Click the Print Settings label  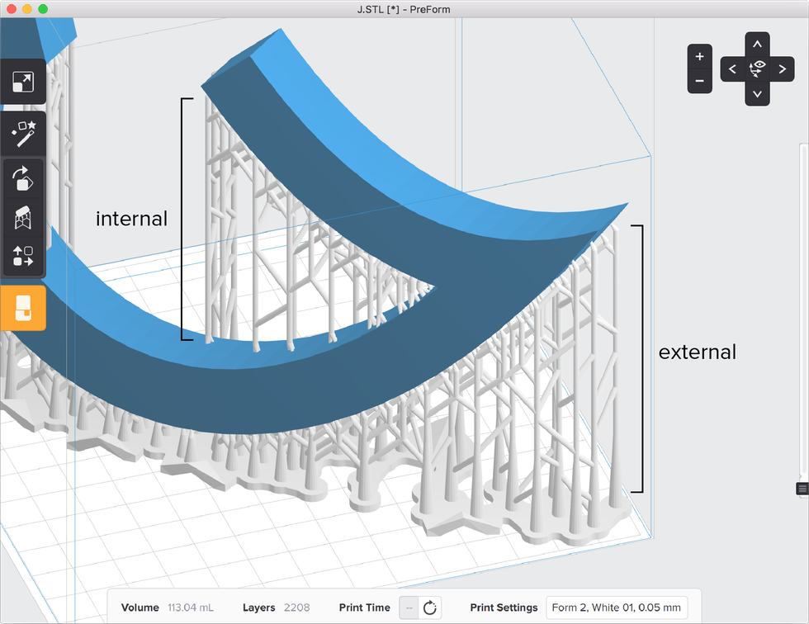point(507,607)
